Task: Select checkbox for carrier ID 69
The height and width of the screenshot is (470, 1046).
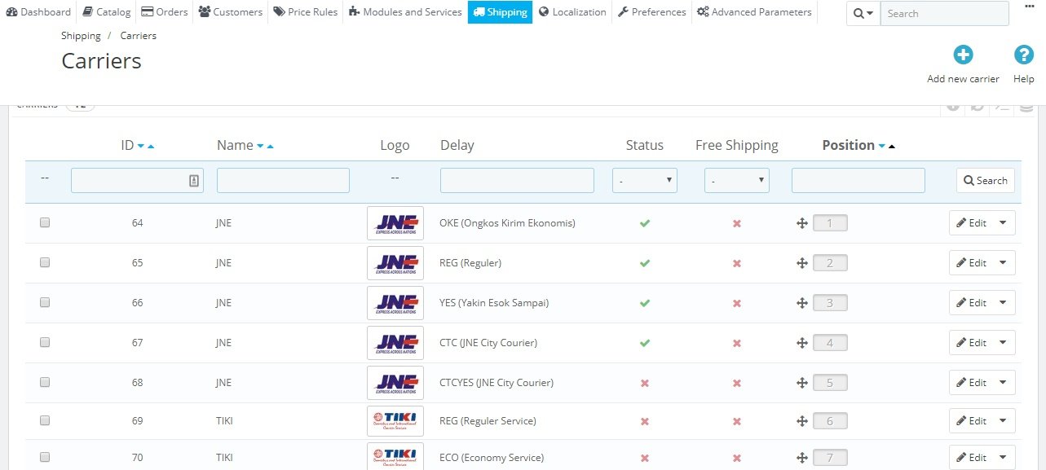Action: click(x=45, y=421)
